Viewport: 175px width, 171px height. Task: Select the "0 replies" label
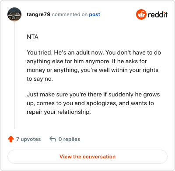click(69, 139)
